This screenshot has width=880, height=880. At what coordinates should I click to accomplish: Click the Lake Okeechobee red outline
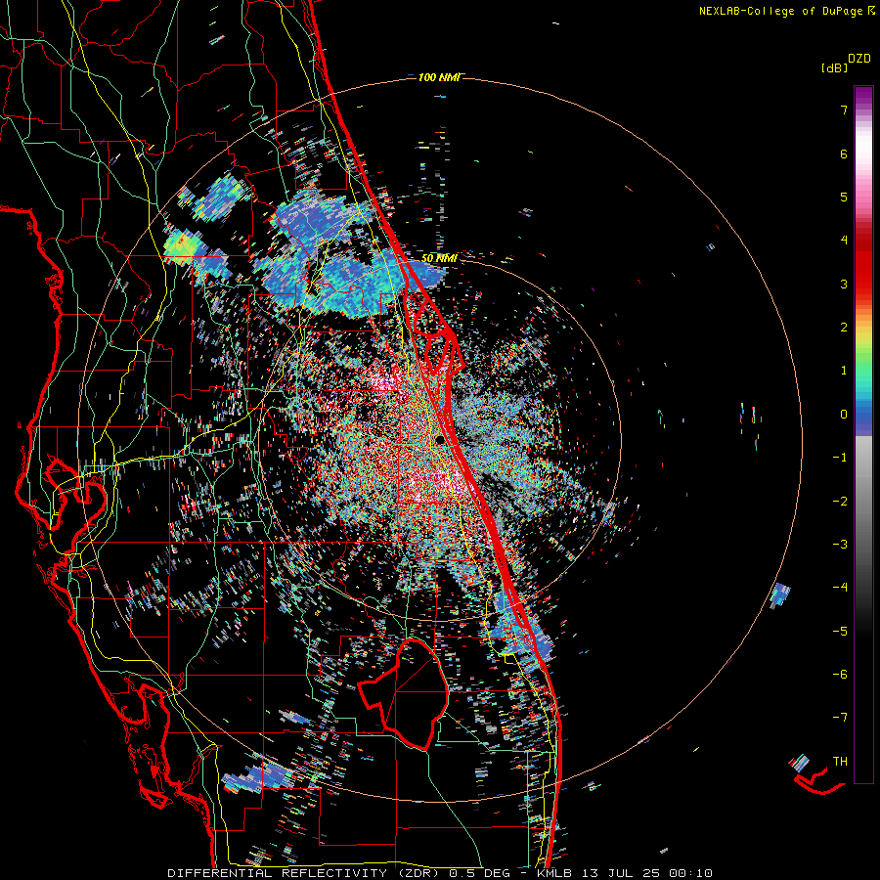coord(403,693)
